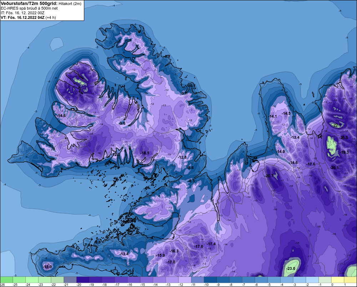Click the -20.1 temperature value
The width and height of the screenshot is (357, 287).
(x=335, y=168)
